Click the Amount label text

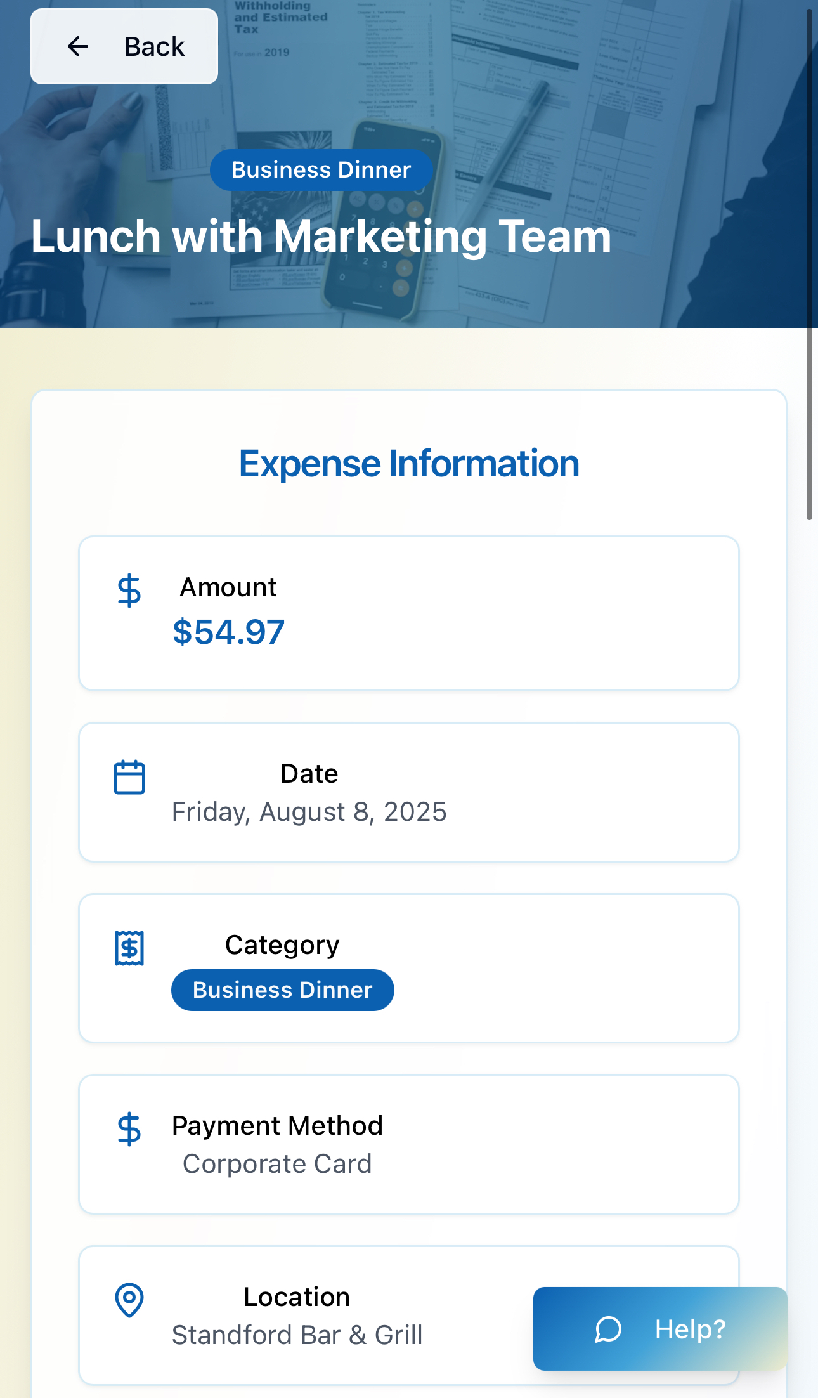pos(228,587)
